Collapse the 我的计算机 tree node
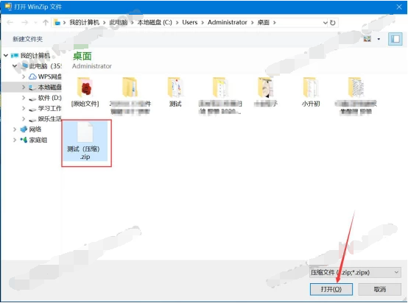The width and height of the screenshot is (408, 303). point(6,55)
